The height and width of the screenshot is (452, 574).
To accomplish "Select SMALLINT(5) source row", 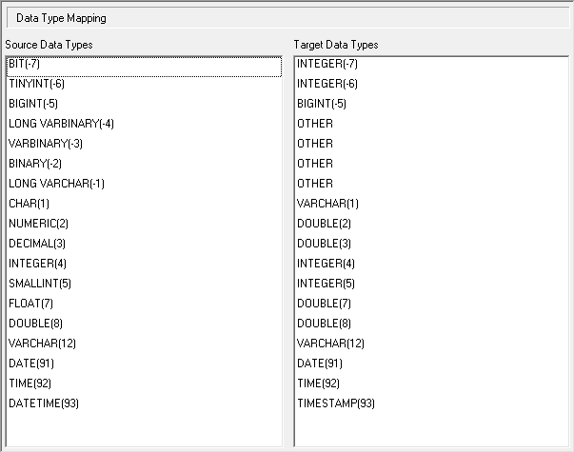I will coord(39,284).
